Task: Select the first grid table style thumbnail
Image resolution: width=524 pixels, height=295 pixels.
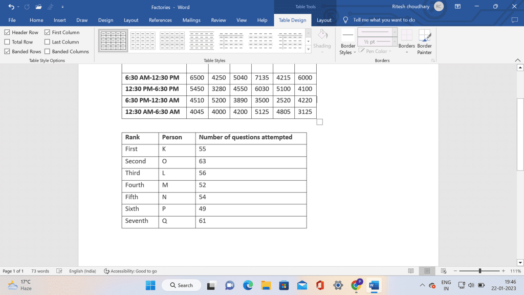Action: coord(113,41)
